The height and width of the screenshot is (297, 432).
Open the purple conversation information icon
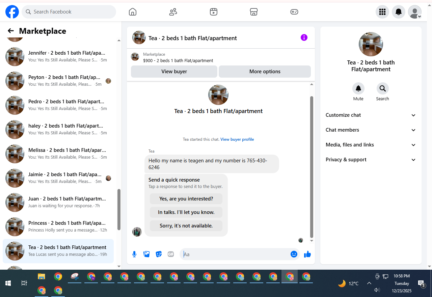tap(304, 37)
